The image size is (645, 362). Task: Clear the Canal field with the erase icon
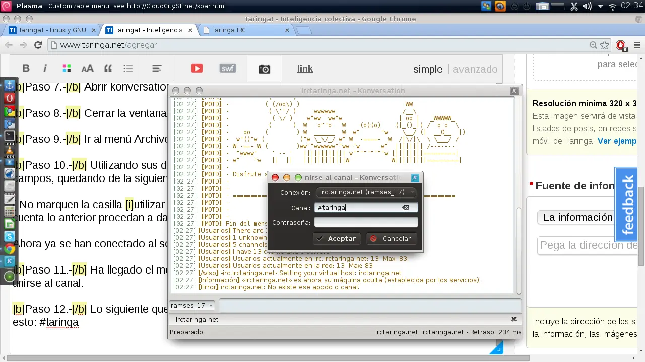(405, 207)
